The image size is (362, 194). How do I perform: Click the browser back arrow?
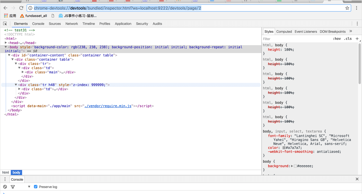(5, 8)
